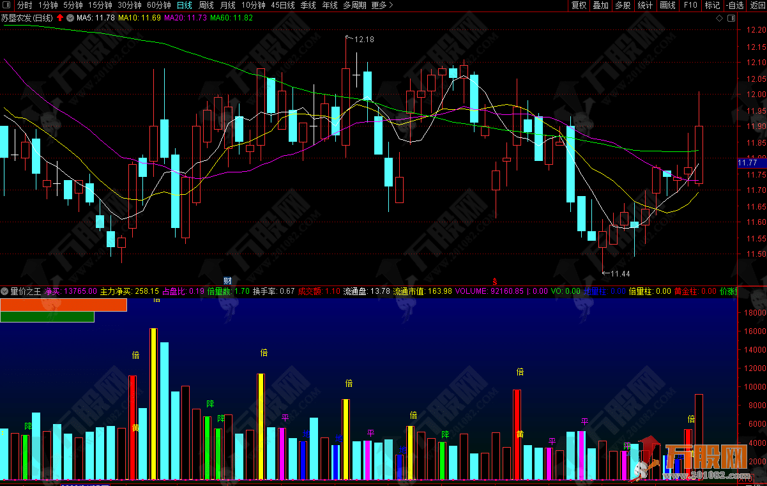Screen dimensions: 767x486
Task: Click the 12.18 high price marker
Action: pos(364,40)
